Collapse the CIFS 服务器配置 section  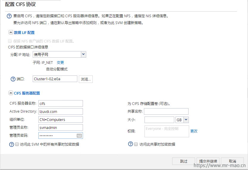[11, 93]
